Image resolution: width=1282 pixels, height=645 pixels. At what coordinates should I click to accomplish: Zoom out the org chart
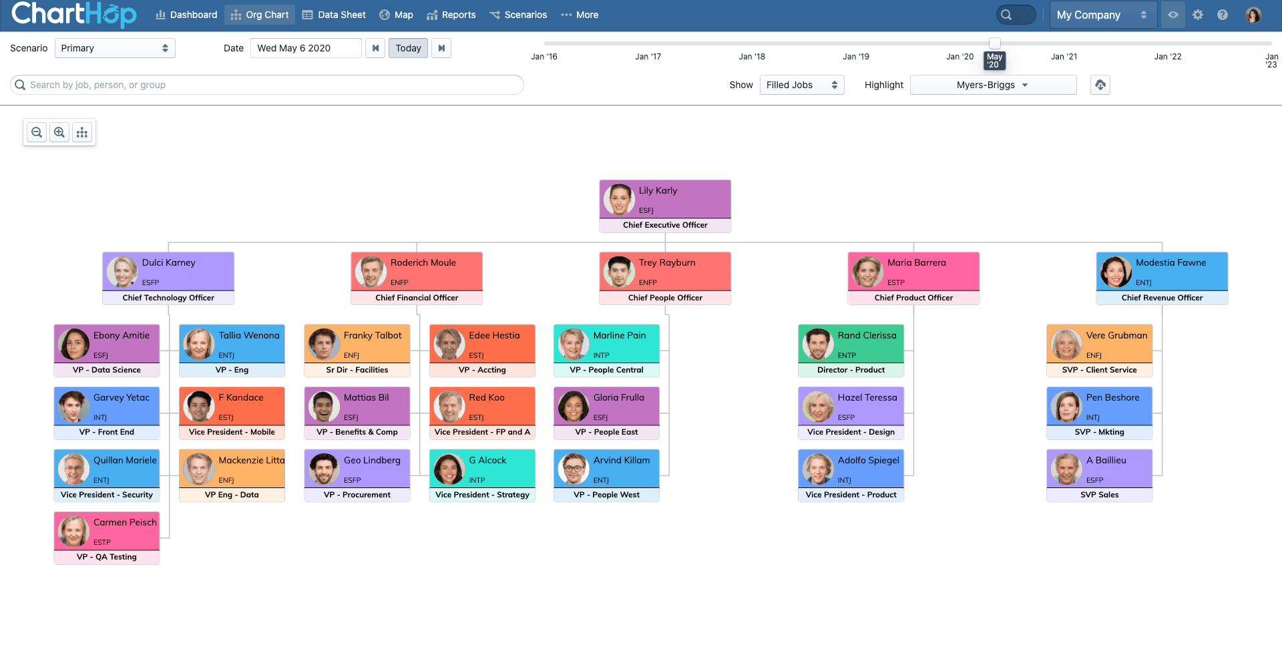pyautogui.click(x=36, y=132)
